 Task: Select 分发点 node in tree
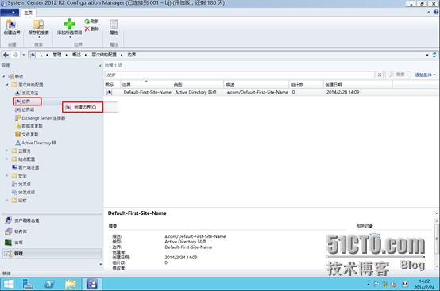click(21, 184)
